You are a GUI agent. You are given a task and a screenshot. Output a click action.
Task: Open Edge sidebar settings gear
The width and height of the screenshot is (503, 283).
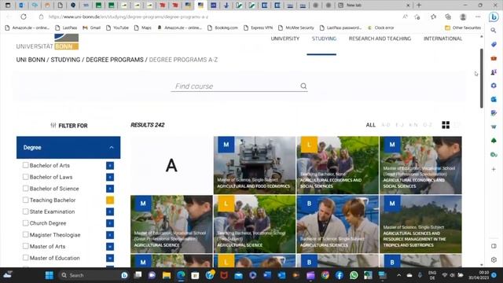[x=494, y=259]
